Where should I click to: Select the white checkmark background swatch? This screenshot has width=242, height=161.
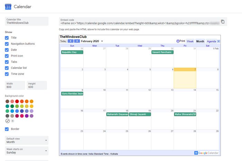click(7, 121)
